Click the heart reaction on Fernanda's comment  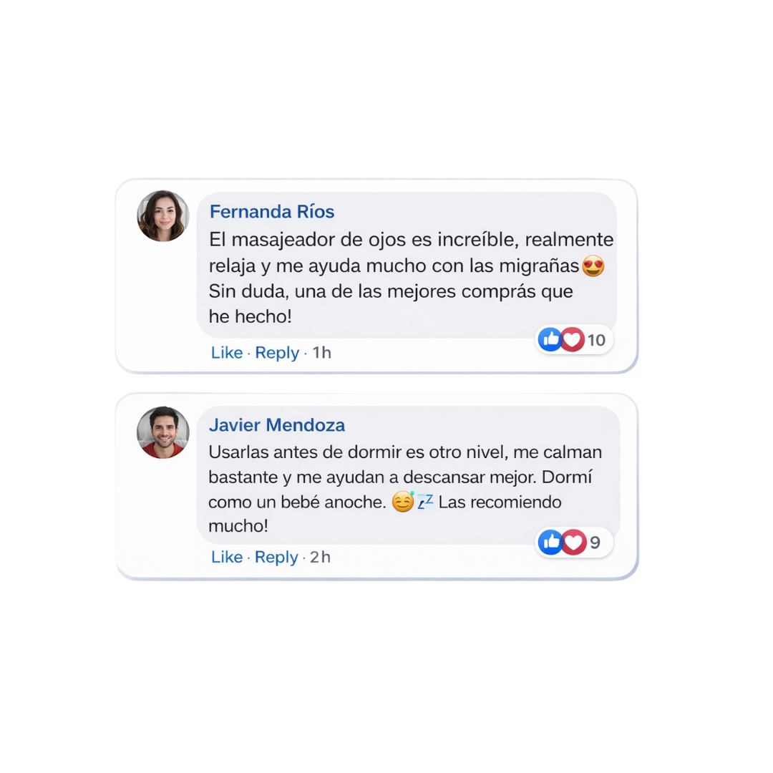point(573,340)
